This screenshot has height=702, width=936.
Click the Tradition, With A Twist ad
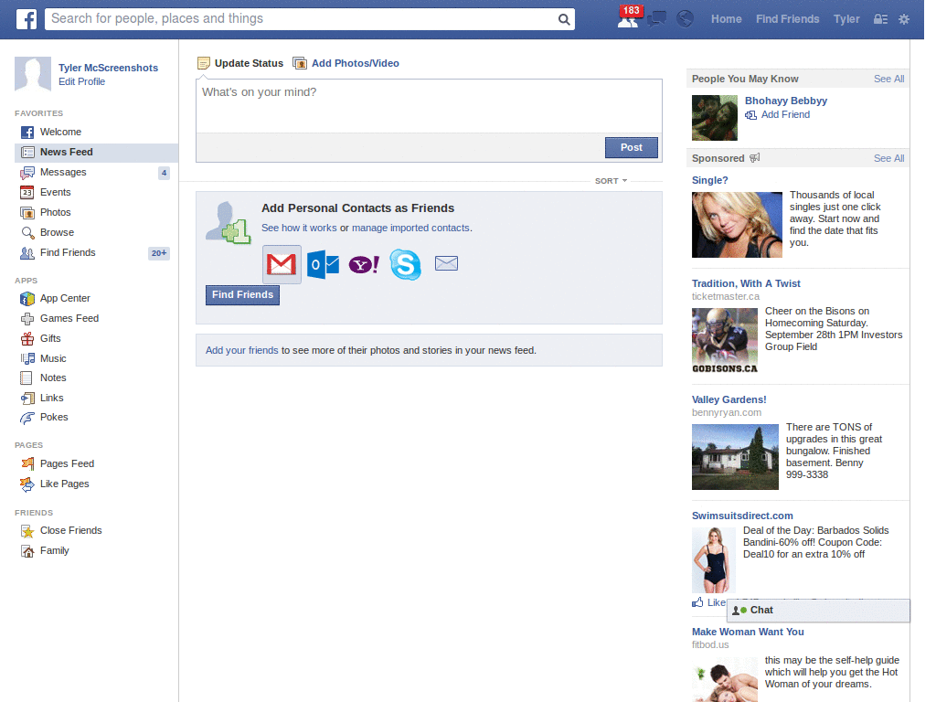746,283
